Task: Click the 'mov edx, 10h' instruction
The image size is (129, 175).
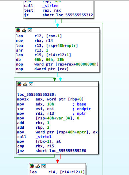Action: [36, 104]
